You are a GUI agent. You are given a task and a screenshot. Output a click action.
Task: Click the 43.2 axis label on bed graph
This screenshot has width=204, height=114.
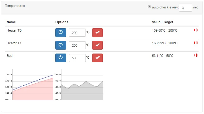(58, 99)
